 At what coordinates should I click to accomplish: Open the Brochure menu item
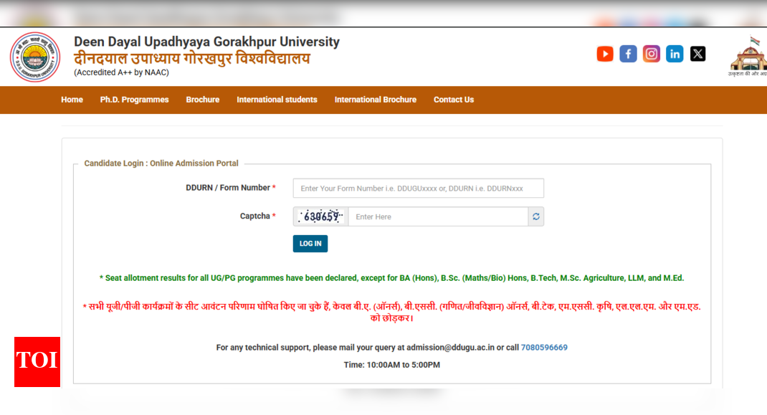click(x=203, y=100)
